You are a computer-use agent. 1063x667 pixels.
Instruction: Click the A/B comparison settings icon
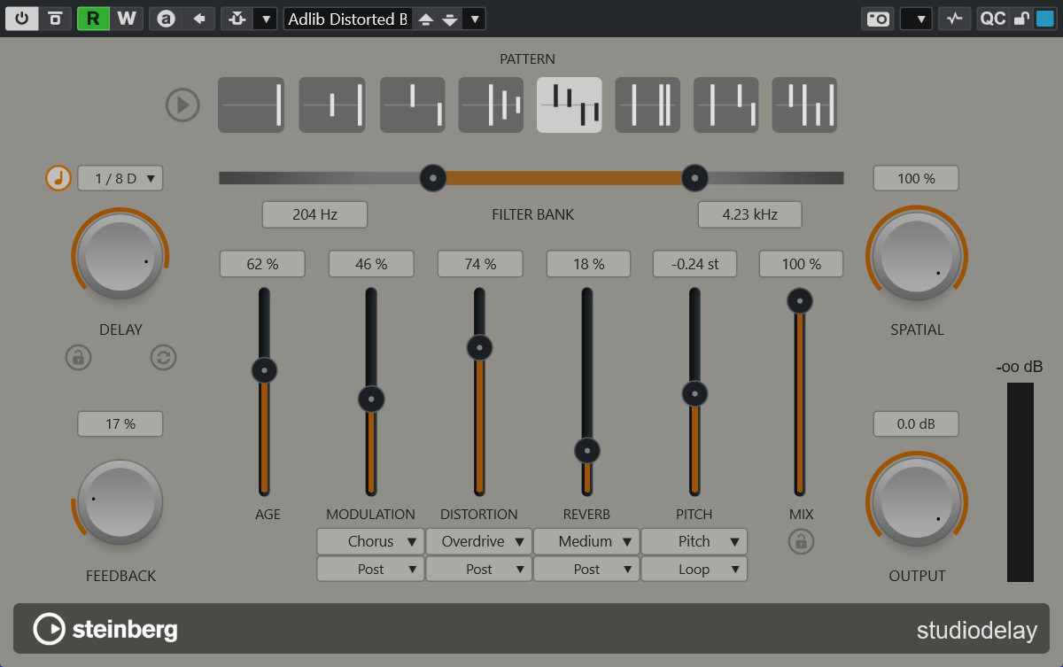point(55,18)
